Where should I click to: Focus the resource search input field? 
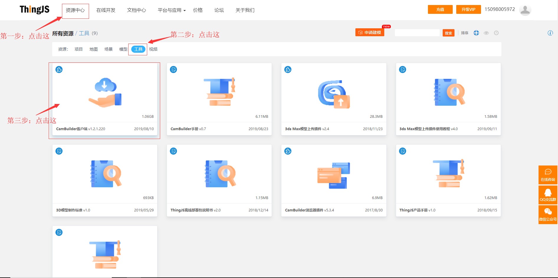click(417, 33)
